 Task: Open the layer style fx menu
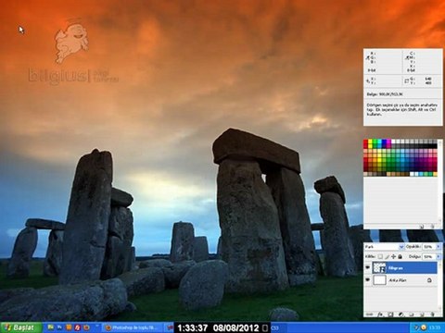(x=380, y=314)
